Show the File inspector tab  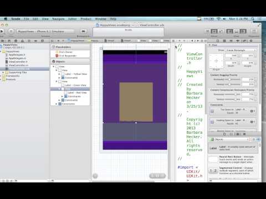click(218, 41)
